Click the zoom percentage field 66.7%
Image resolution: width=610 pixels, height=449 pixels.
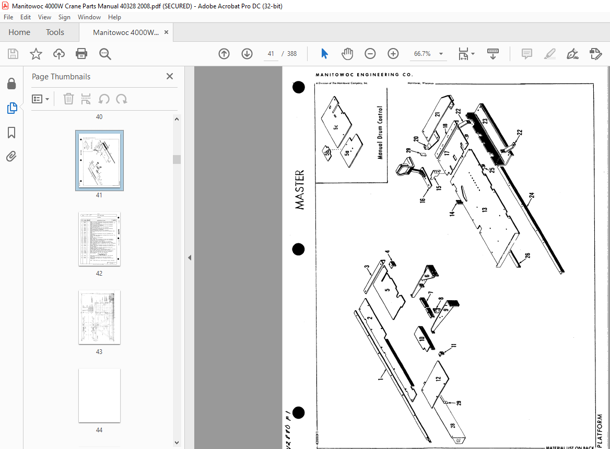(x=422, y=54)
